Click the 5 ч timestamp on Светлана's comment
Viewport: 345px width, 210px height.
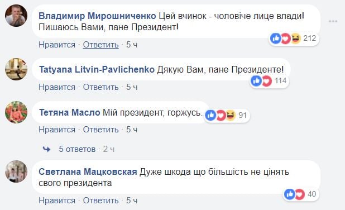pyautogui.click(x=132, y=201)
